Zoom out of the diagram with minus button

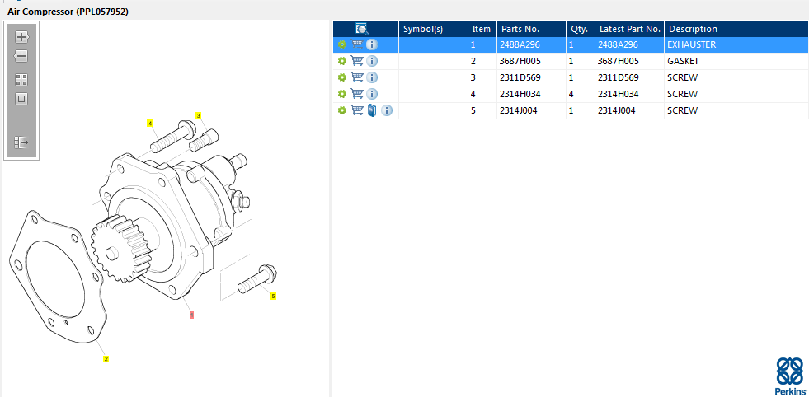(21, 56)
